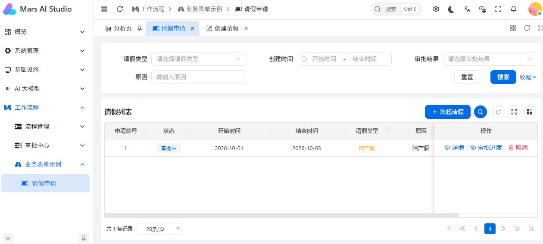Go to the last page of the list
Viewport: 543px width, 244px height.
pos(531,229)
